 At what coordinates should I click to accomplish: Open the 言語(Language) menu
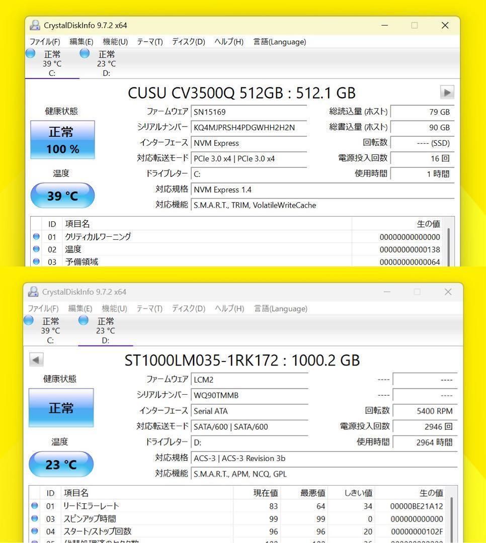(x=279, y=42)
